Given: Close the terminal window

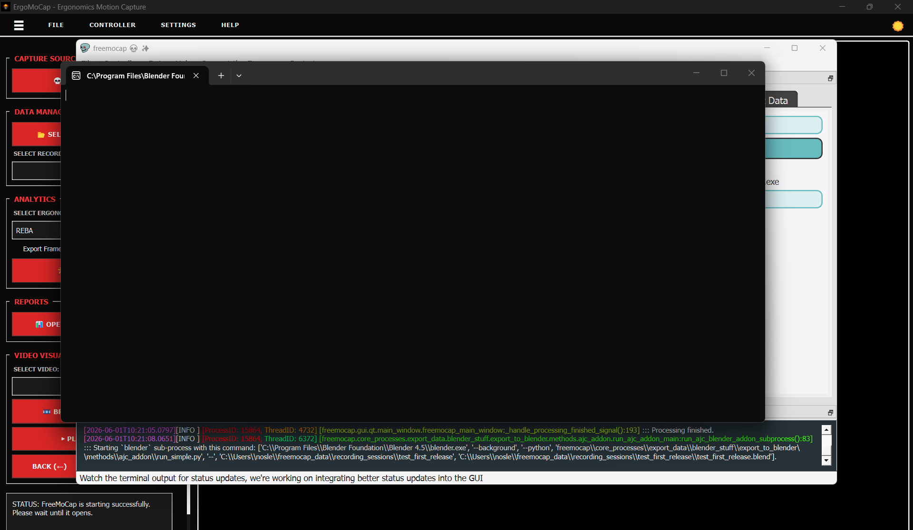Looking at the screenshot, I should (x=751, y=73).
